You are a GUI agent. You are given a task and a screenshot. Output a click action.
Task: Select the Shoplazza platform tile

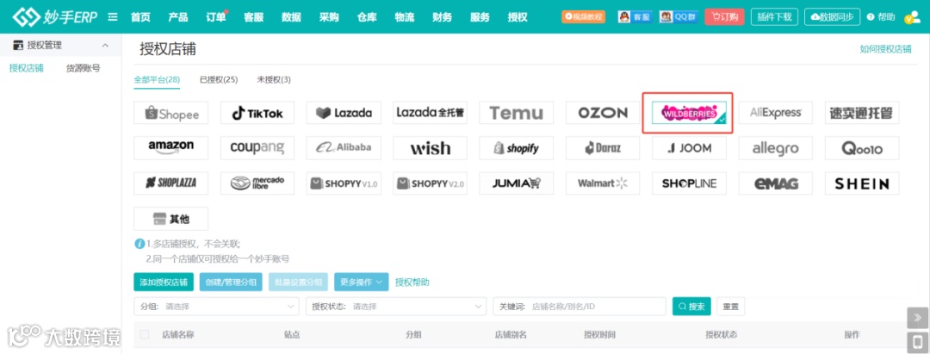click(170, 183)
